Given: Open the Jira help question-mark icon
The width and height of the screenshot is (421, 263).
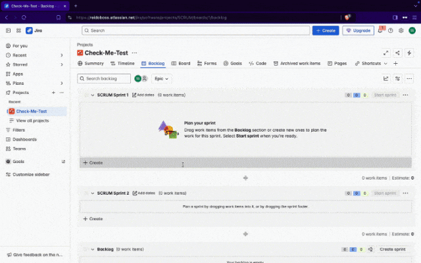Looking at the screenshot, I should [x=391, y=30].
